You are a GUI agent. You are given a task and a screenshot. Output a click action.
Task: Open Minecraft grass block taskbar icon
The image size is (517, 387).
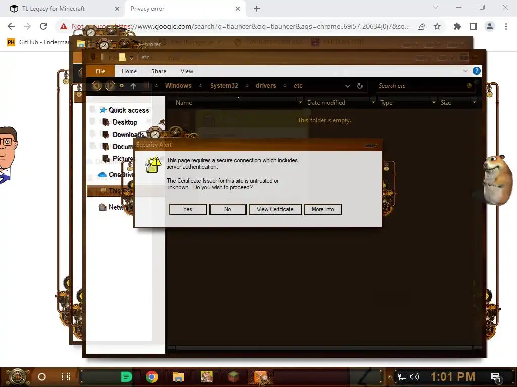coord(233,377)
